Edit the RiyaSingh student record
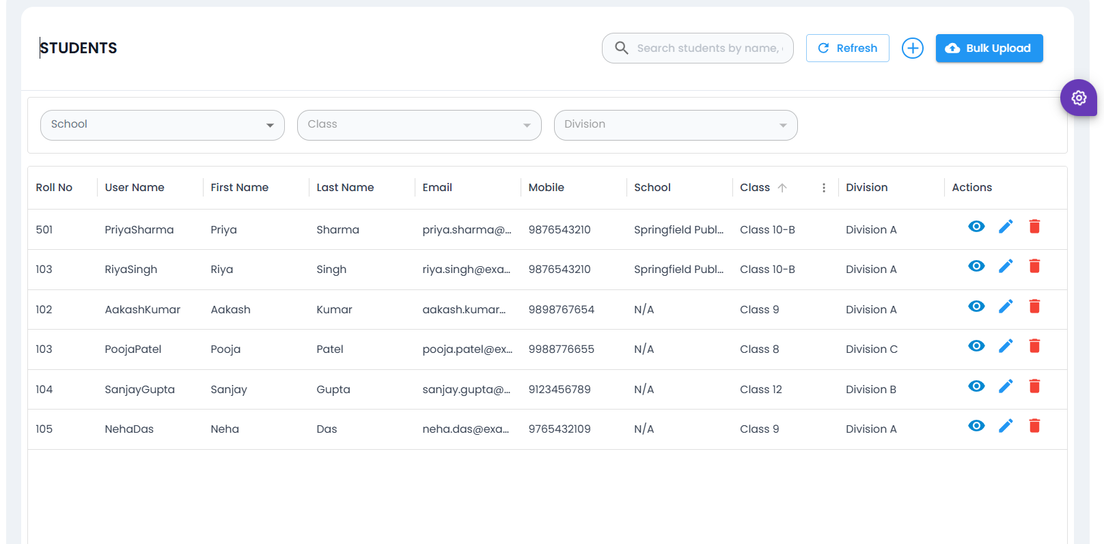This screenshot has height=544, width=1104. 1006,266
